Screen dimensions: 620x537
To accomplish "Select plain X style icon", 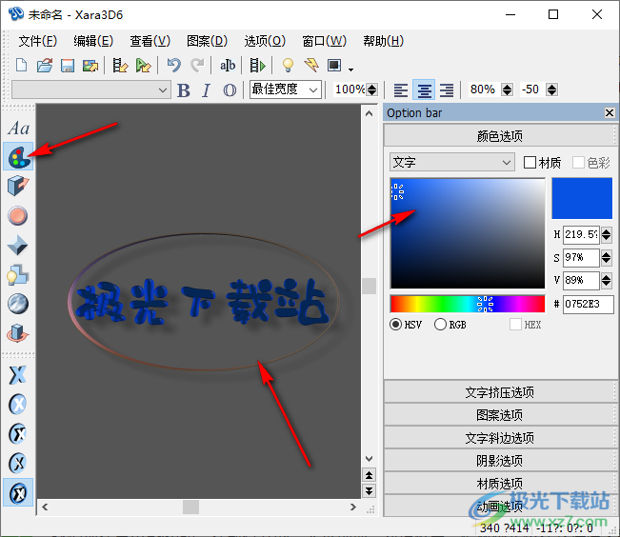I will pyautogui.click(x=18, y=375).
